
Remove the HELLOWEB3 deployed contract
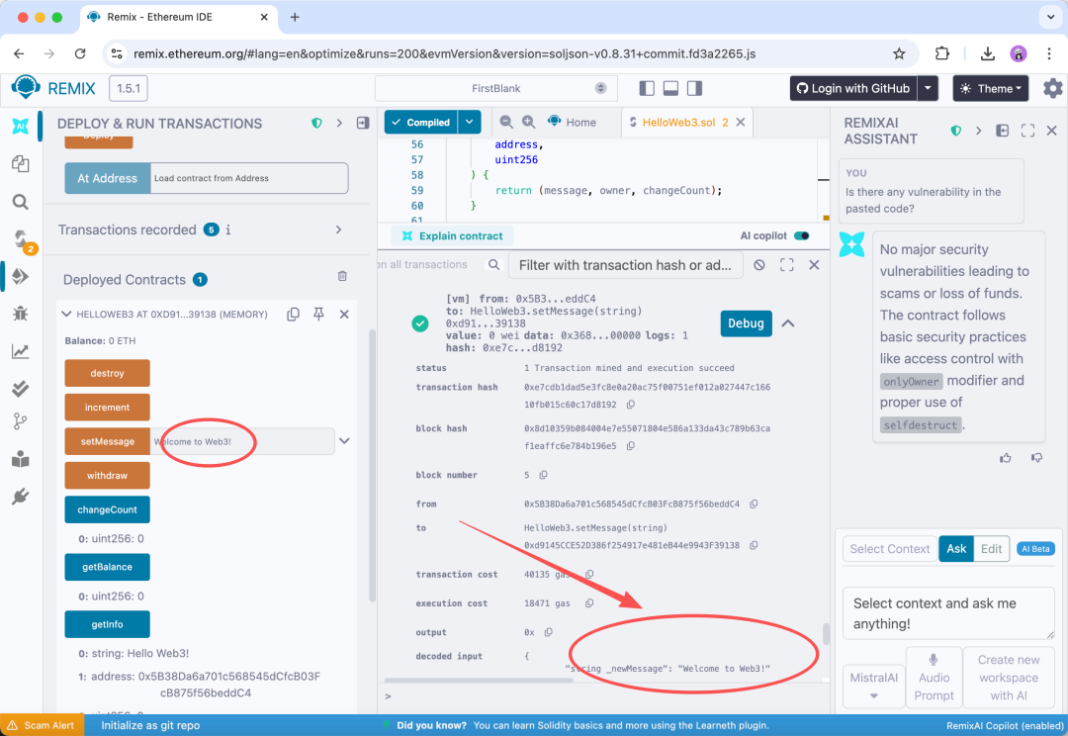[344, 315]
